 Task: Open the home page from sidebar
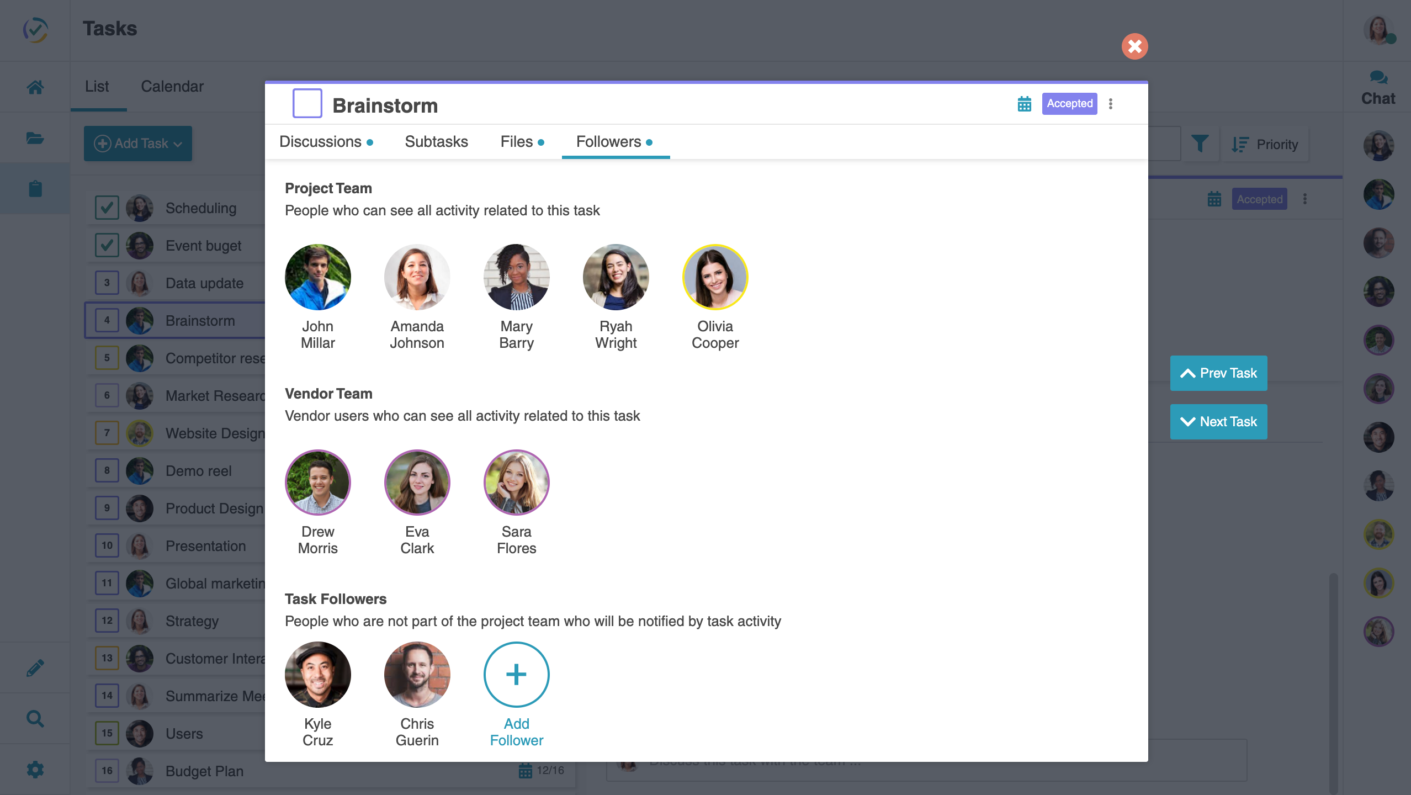pos(35,87)
